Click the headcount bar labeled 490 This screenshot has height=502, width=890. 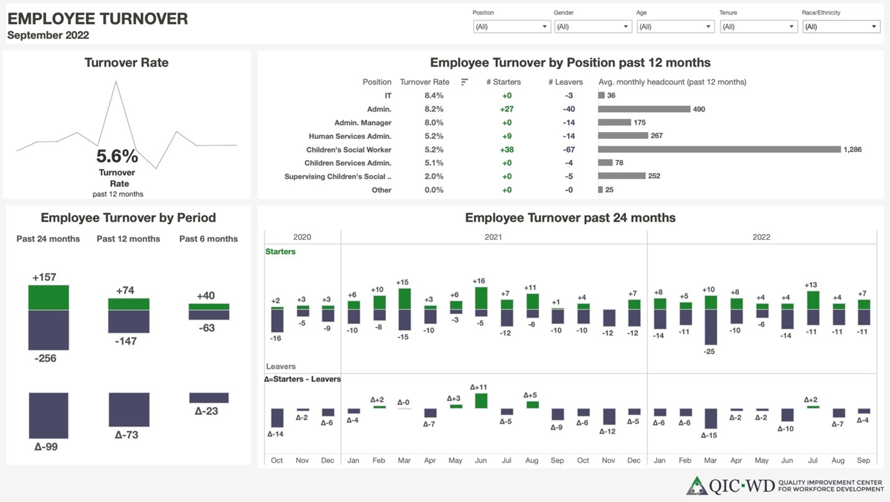(644, 109)
